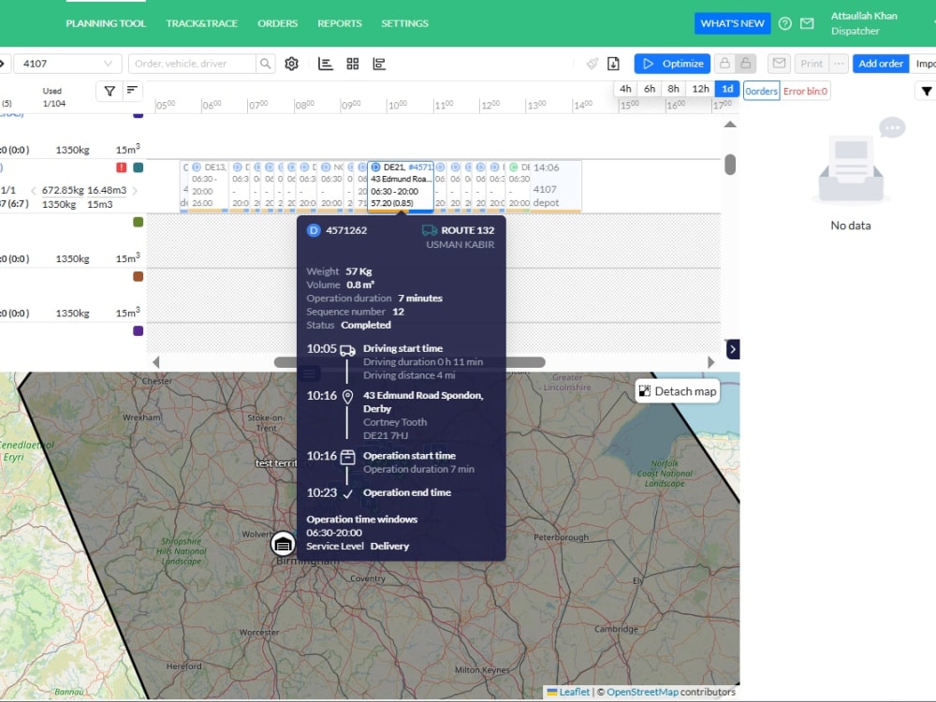
Task: Click the horizontal scroll right arrow
Action: click(x=710, y=361)
